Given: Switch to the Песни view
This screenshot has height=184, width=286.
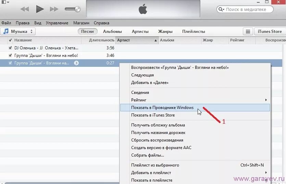Looking at the screenshot, I should pyautogui.click(x=87, y=32).
